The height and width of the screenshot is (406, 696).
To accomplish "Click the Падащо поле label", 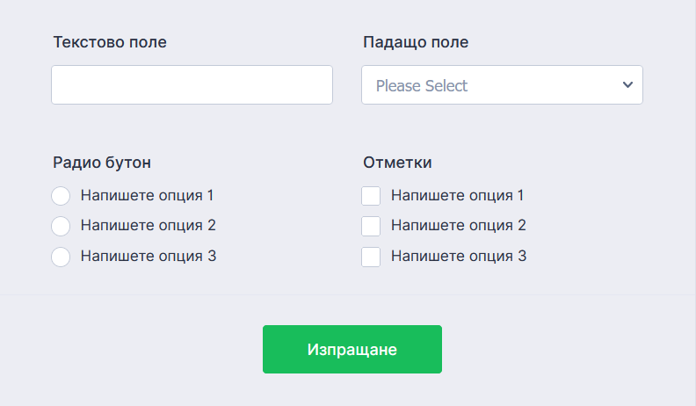I will click(x=416, y=41).
